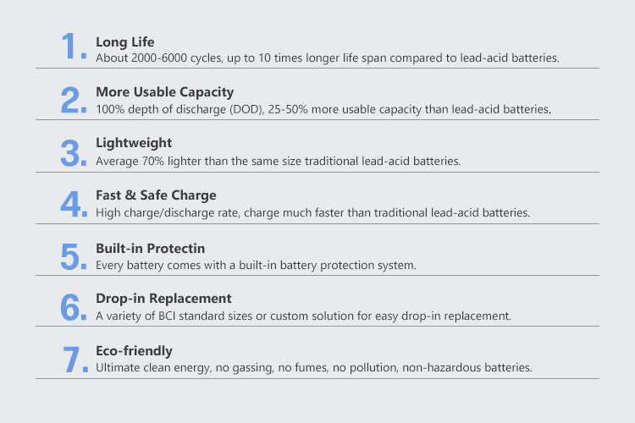Click the blue number 1 icon

[75, 47]
